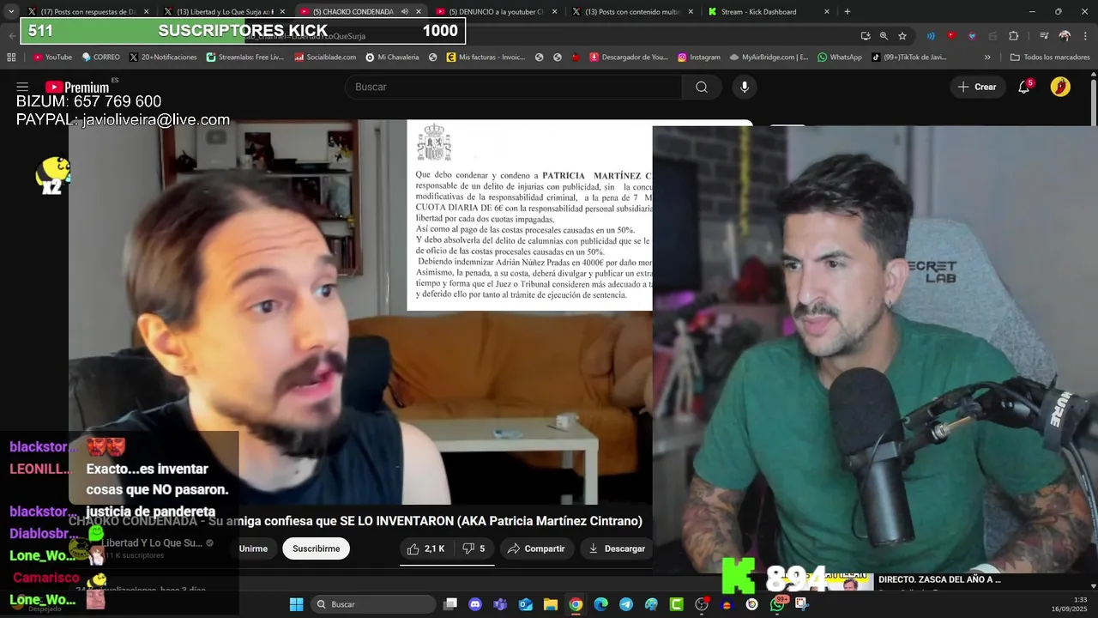
Task: Open Chrome three-dot menu
Action: pos(1085,36)
